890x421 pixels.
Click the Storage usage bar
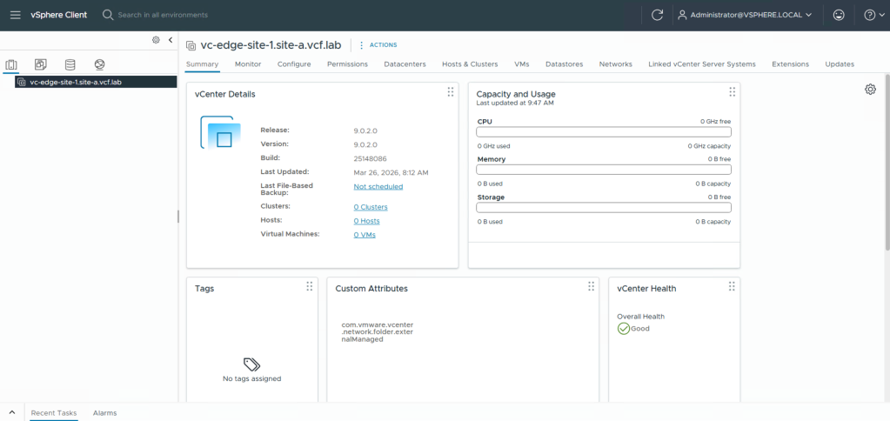coord(604,208)
